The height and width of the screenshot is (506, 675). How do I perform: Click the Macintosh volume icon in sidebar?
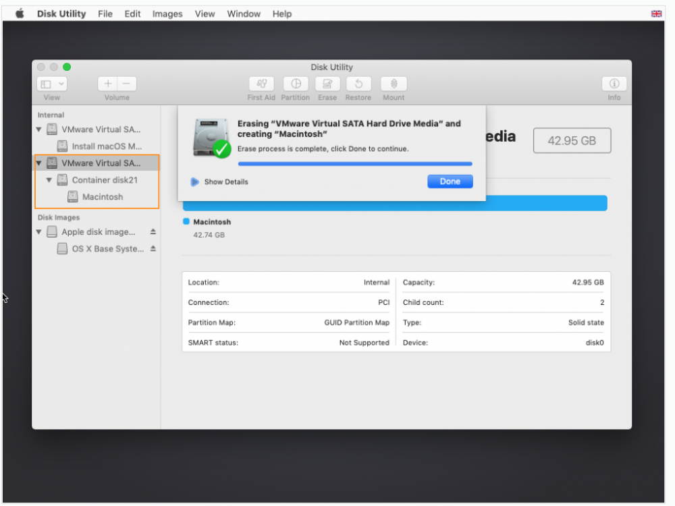(x=73, y=196)
